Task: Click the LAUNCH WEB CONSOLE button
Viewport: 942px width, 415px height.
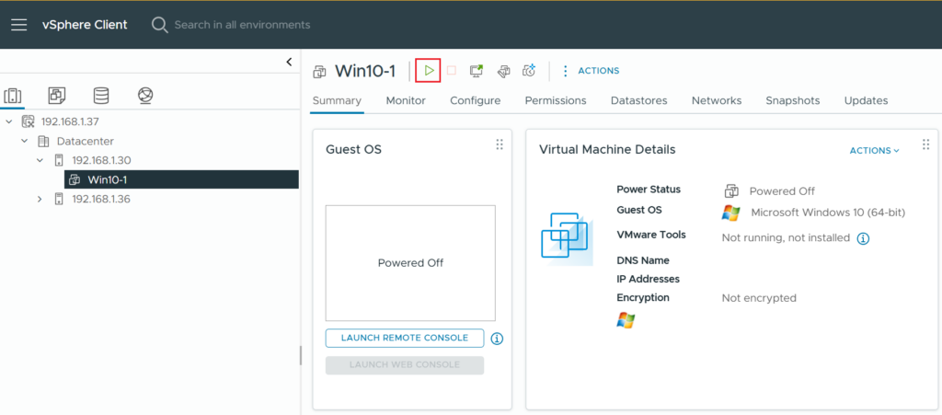Action: 405,365
